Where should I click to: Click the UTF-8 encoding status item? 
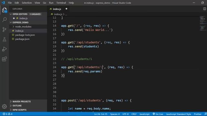tap(125, 114)
